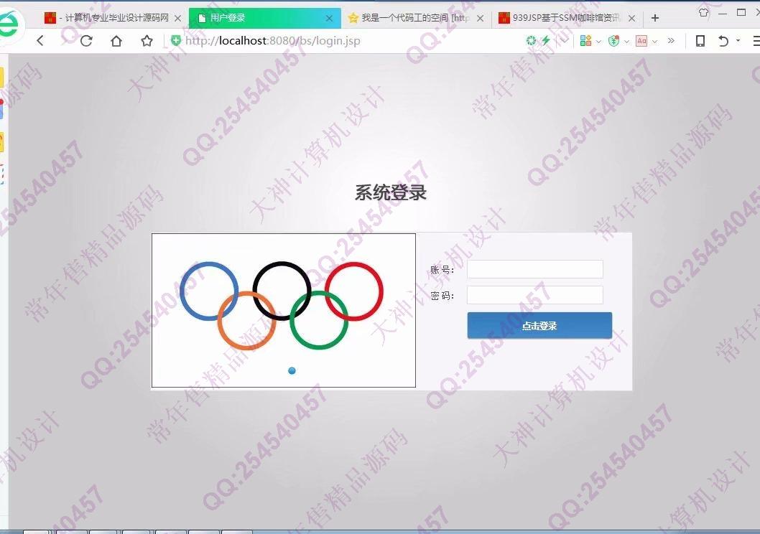Show more toolbar extensions
The width and height of the screenshot is (760, 534).
tap(671, 41)
